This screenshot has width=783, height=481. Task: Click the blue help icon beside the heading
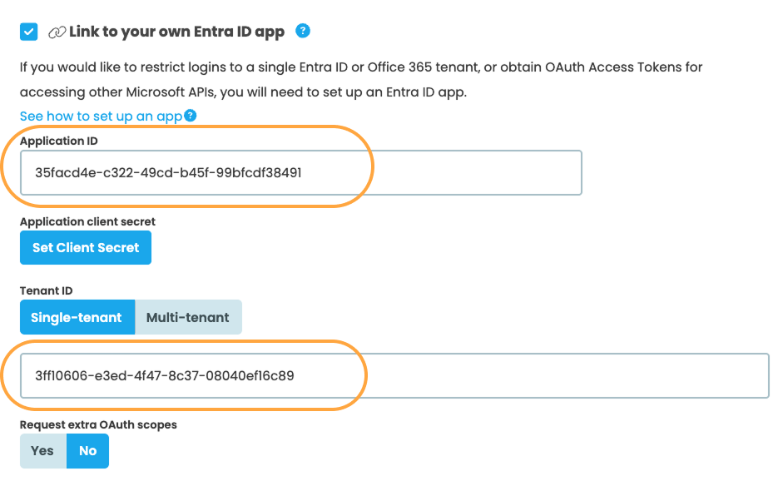[302, 31]
